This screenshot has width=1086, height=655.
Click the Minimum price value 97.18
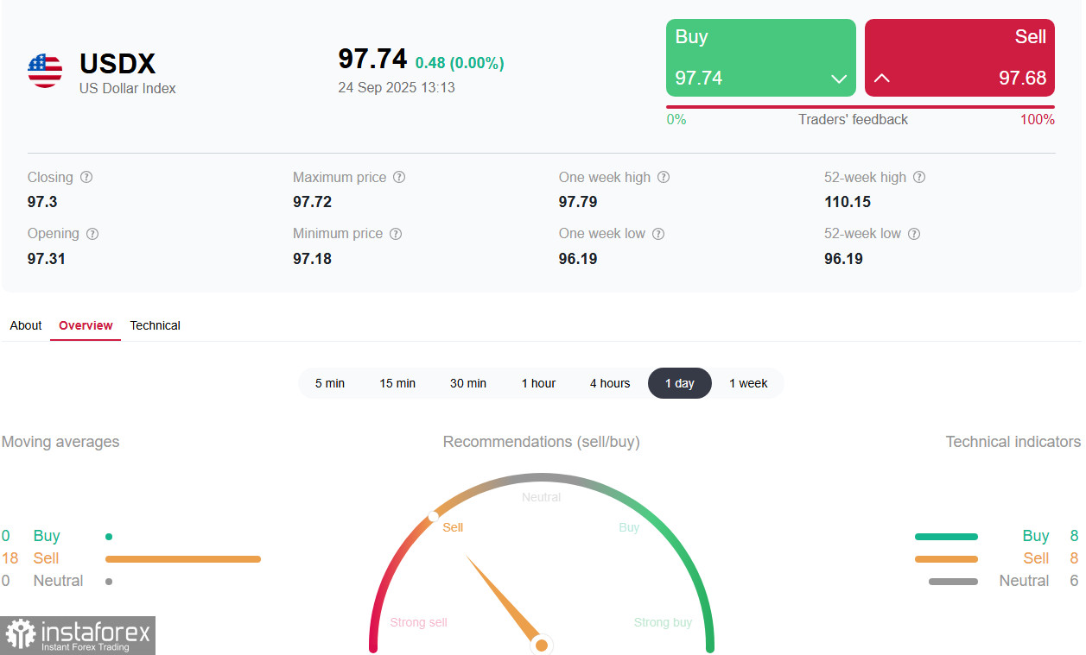point(313,259)
